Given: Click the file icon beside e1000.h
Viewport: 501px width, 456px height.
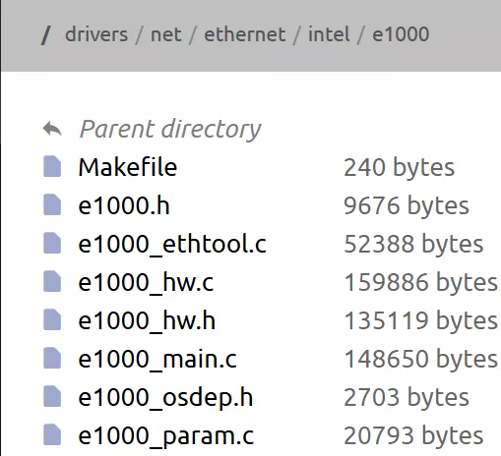Looking at the screenshot, I should 52,204.
